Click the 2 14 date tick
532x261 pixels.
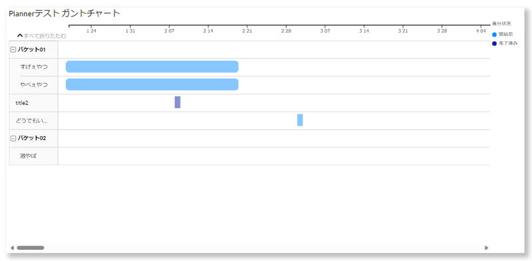208,31
